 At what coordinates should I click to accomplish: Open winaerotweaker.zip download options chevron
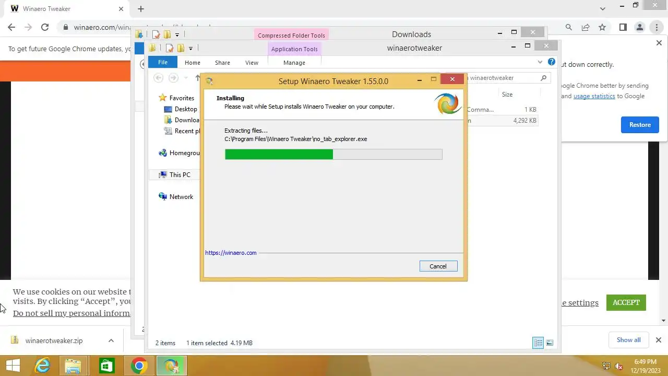[x=111, y=340]
